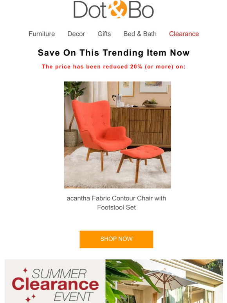Open the Furniture category
This screenshot has width=227, height=303.
[x=42, y=34]
